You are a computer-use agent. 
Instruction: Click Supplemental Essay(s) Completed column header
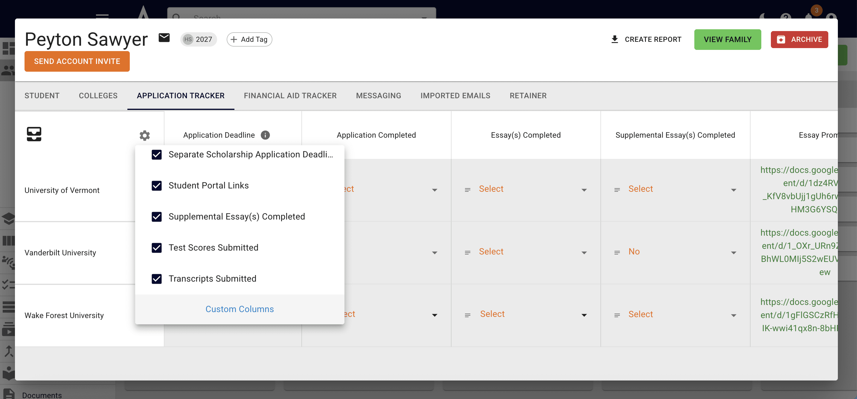click(x=675, y=135)
